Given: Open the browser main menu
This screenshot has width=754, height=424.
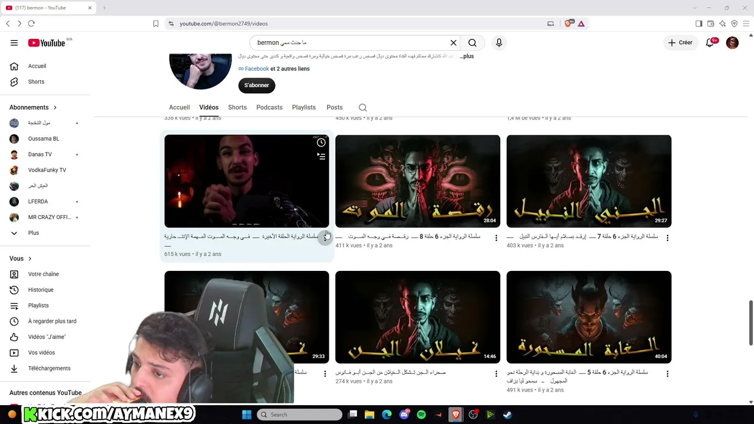Looking at the screenshot, I should coord(746,24).
